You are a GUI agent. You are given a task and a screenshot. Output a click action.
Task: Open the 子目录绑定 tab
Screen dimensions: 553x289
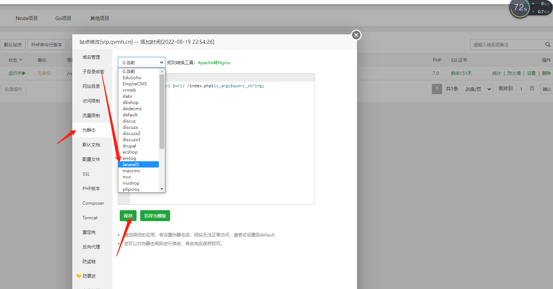point(92,72)
